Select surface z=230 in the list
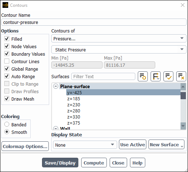188x172 pixels. pyautogui.click(x=74, y=105)
